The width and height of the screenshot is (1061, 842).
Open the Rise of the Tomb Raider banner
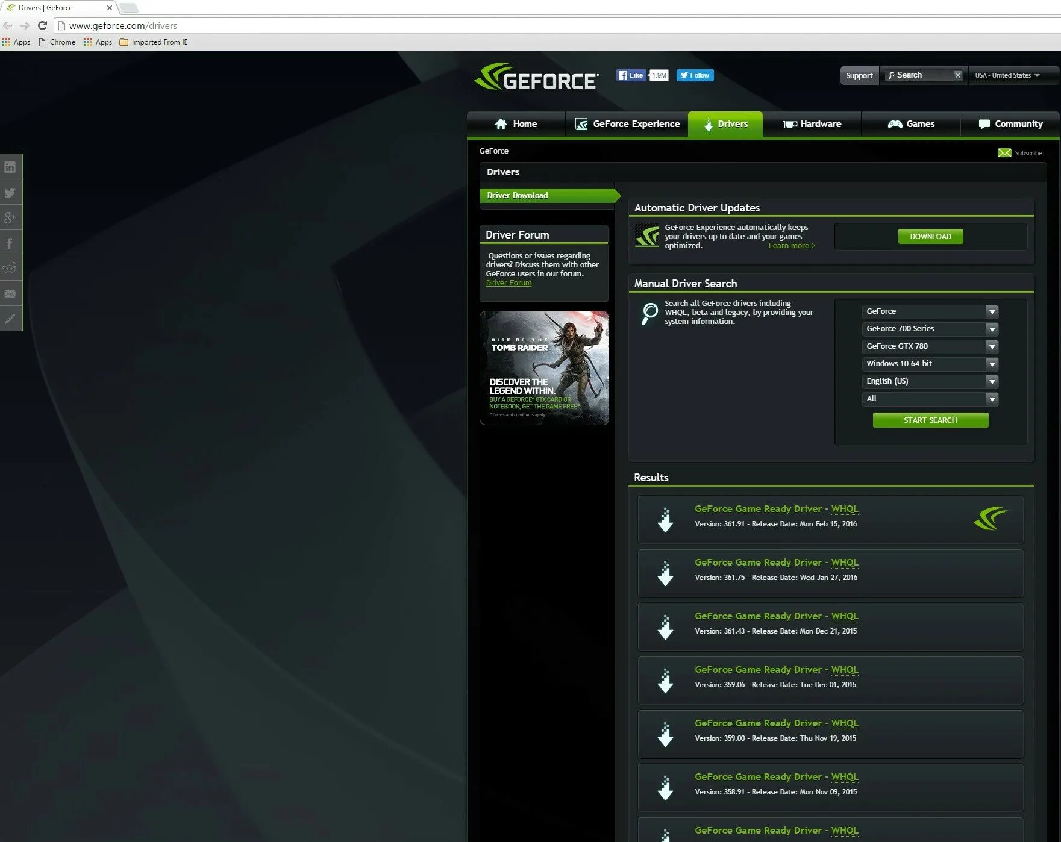[544, 368]
